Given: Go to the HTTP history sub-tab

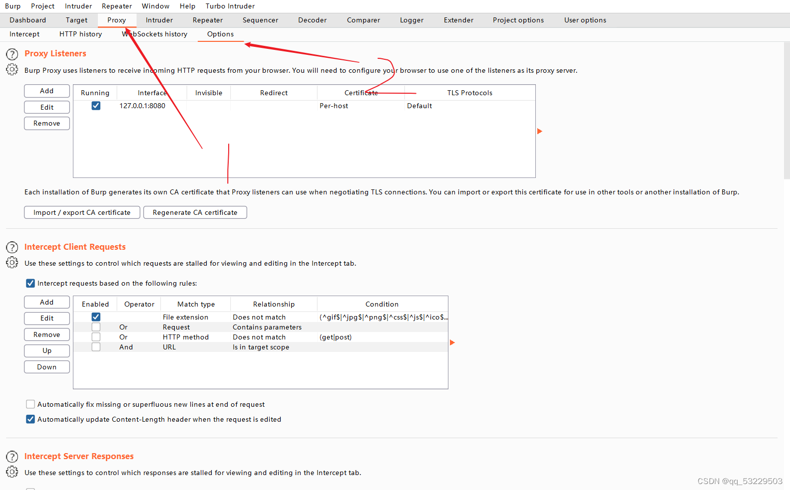Looking at the screenshot, I should coord(80,34).
